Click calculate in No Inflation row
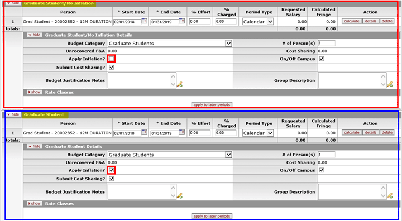The image size is (402, 221). tap(352, 21)
